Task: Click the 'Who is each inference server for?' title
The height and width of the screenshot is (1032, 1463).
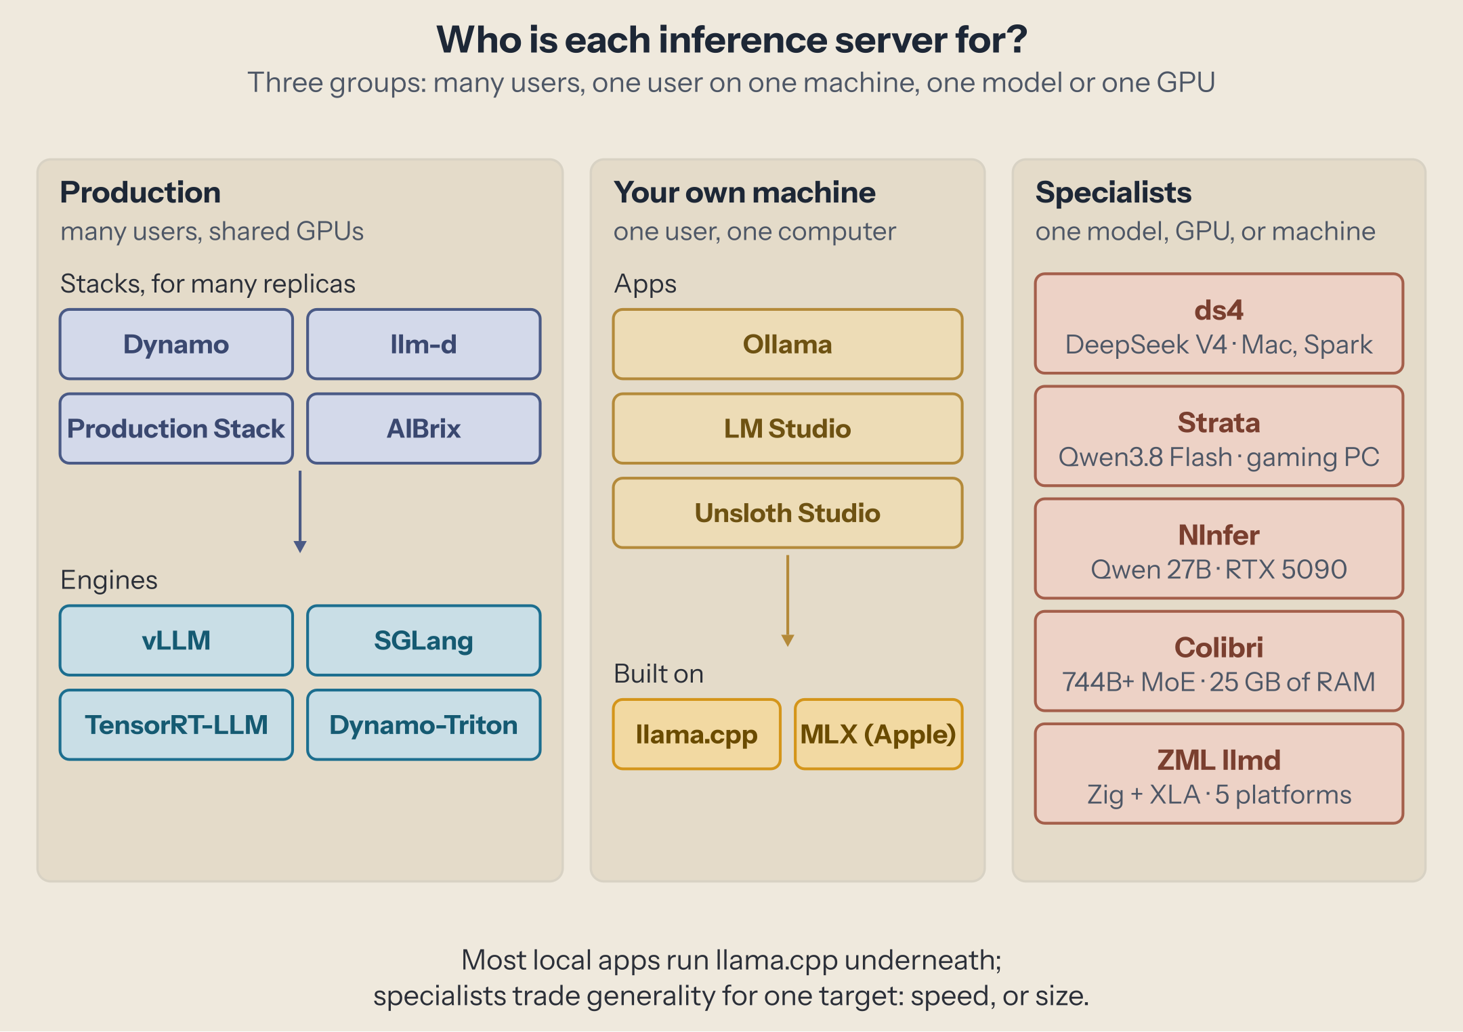Action: pos(731,39)
